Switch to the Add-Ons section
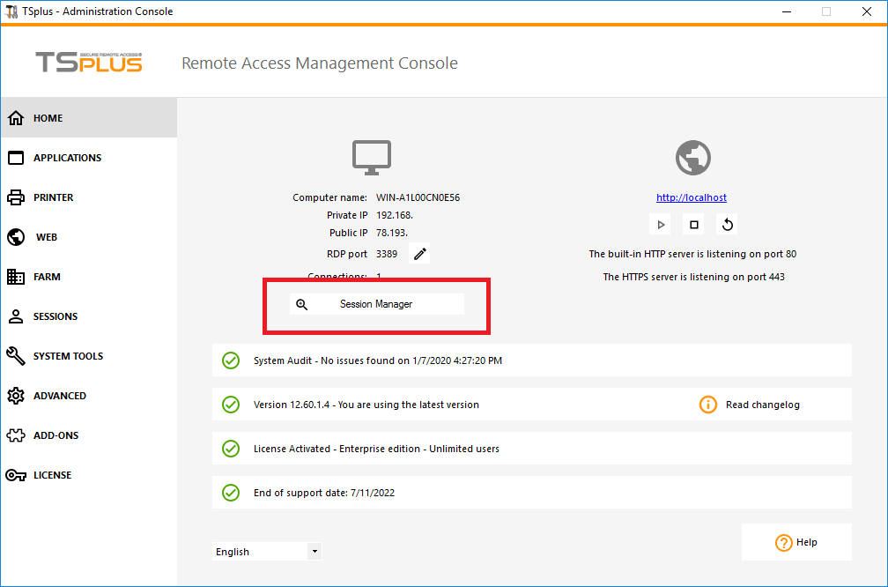888x587 pixels. click(55, 435)
